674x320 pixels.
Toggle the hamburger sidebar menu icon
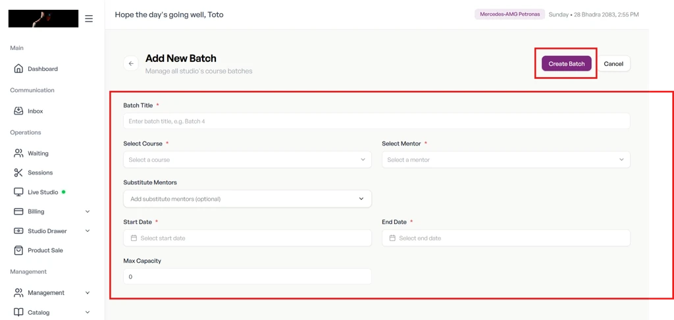tap(89, 18)
